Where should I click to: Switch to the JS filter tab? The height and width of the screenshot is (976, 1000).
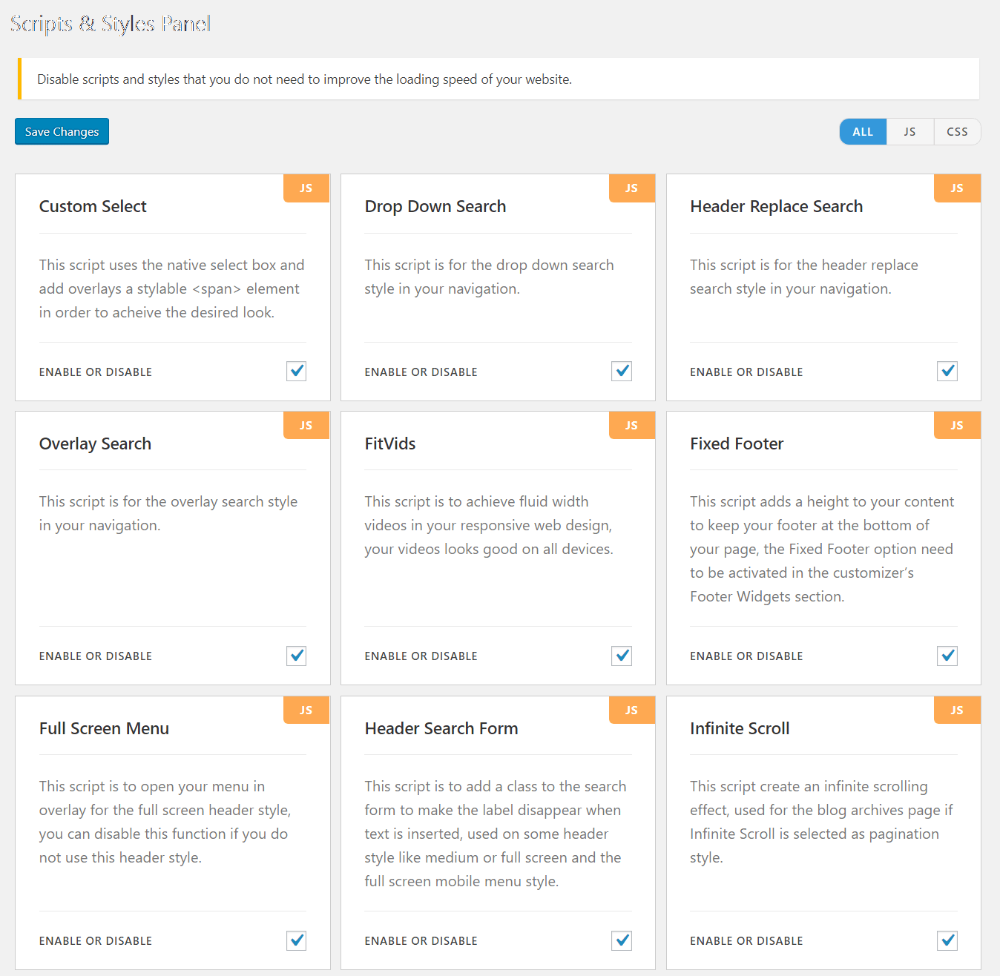point(909,131)
